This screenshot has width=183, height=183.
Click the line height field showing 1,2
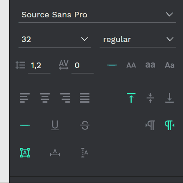click(x=39, y=65)
